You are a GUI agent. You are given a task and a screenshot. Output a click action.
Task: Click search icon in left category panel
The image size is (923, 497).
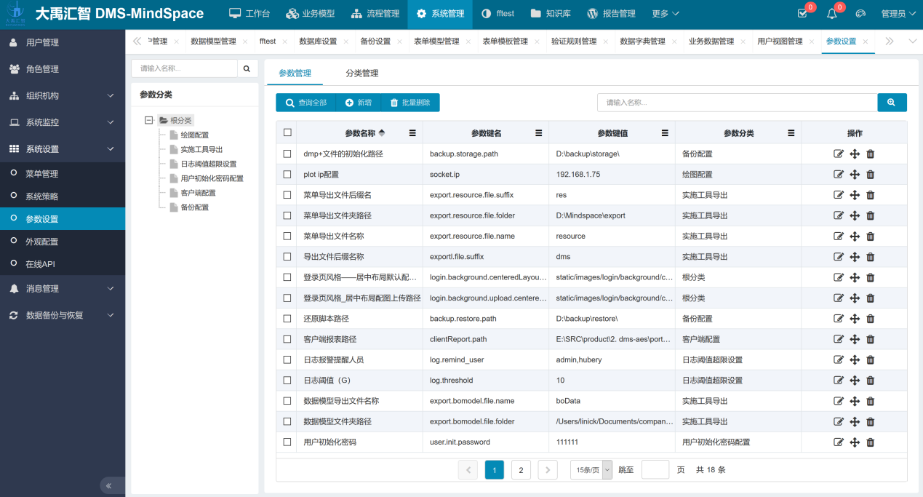tap(247, 68)
